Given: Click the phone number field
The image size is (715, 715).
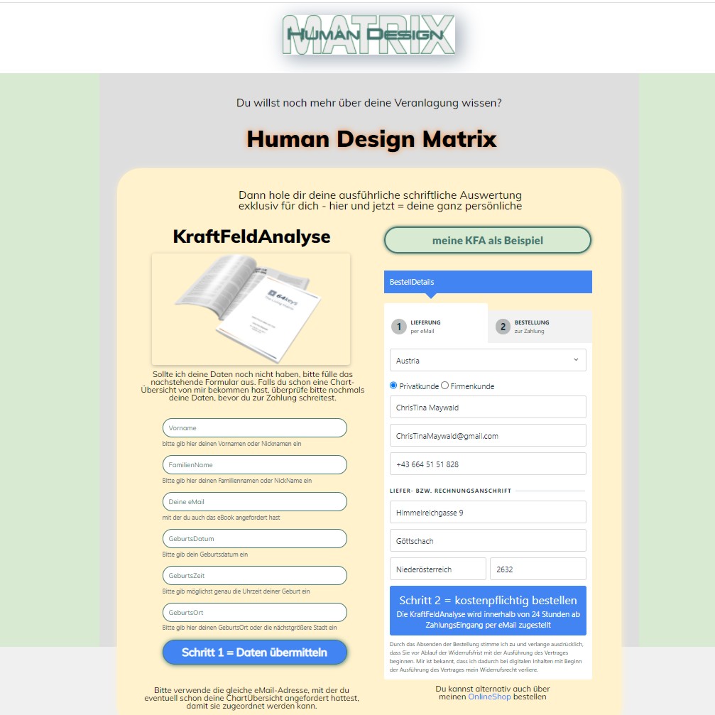Looking at the screenshot, I should click(488, 464).
